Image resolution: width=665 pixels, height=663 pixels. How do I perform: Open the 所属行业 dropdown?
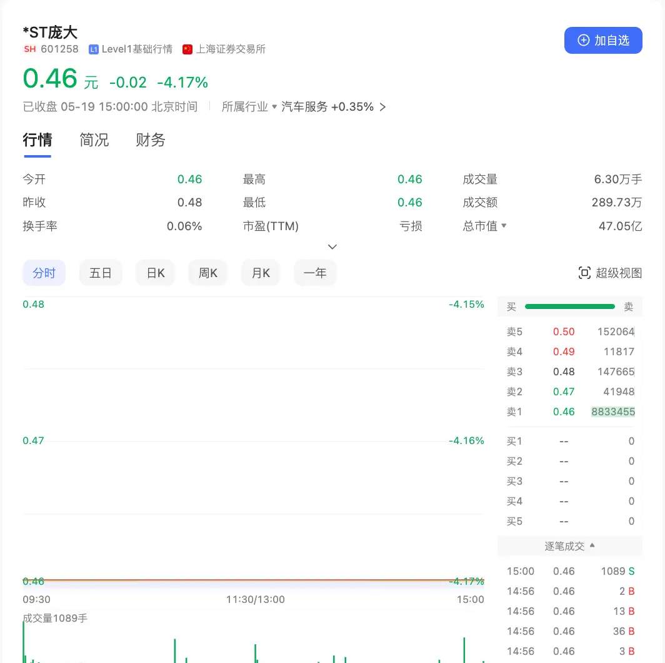[249, 106]
